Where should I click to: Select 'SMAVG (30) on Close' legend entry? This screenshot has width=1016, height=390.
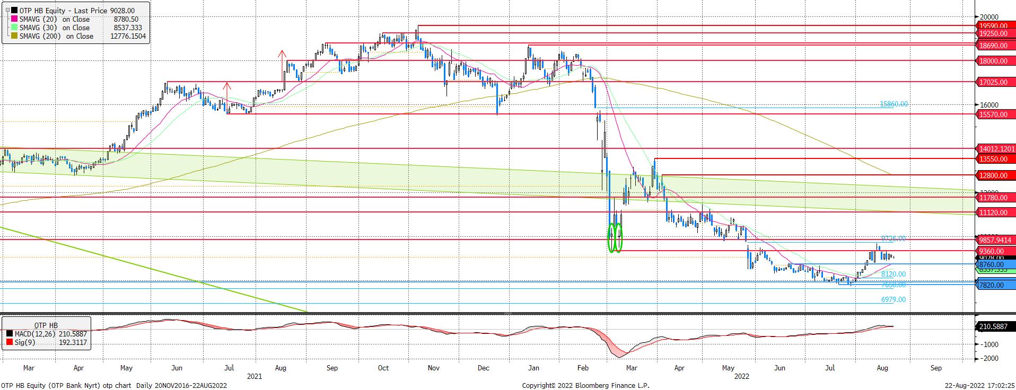coord(55,28)
